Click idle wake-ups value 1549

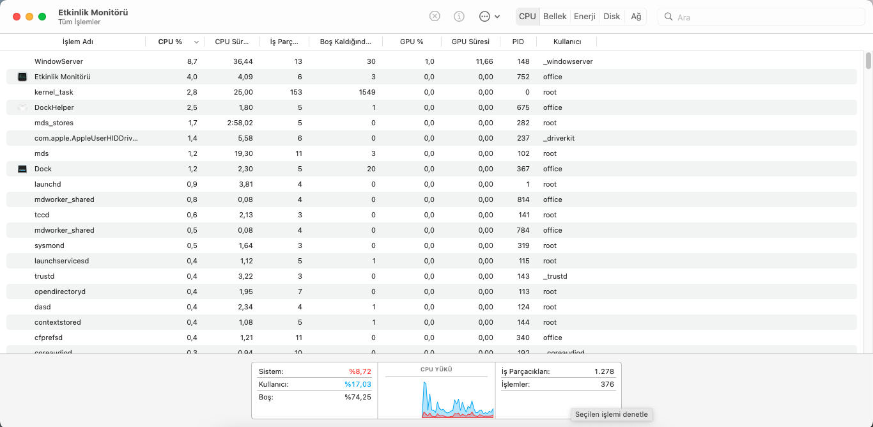pos(367,92)
